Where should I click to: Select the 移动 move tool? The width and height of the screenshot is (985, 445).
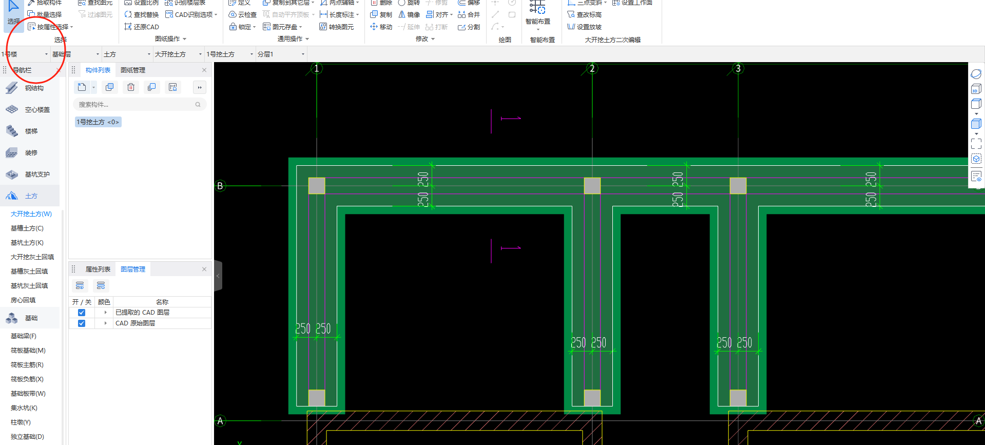pos(381,27)
